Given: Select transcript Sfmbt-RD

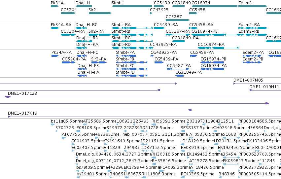Looking at the screenshot, I should pyautogui.click(x=133, y=48).
